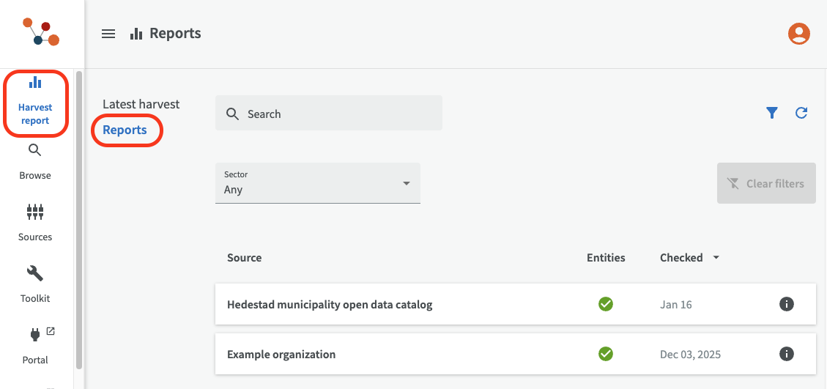Expand the Sector dropdown
Viewport: 827px width, 389px height.
pos(318,183)
